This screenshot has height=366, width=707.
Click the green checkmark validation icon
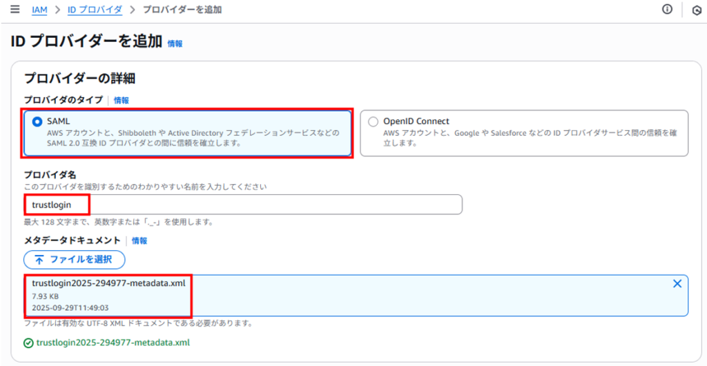click(x=28, y=343)
